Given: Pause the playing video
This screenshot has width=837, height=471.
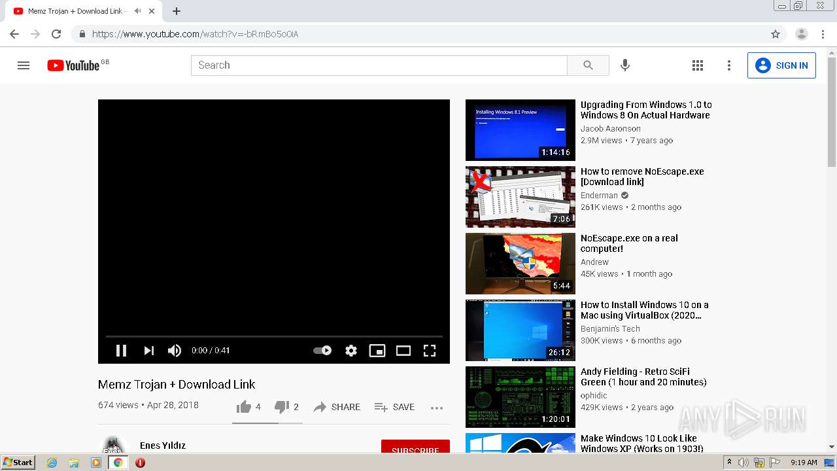Looking at the screenshot, I should pyautogui.click(x=121, y=351).
